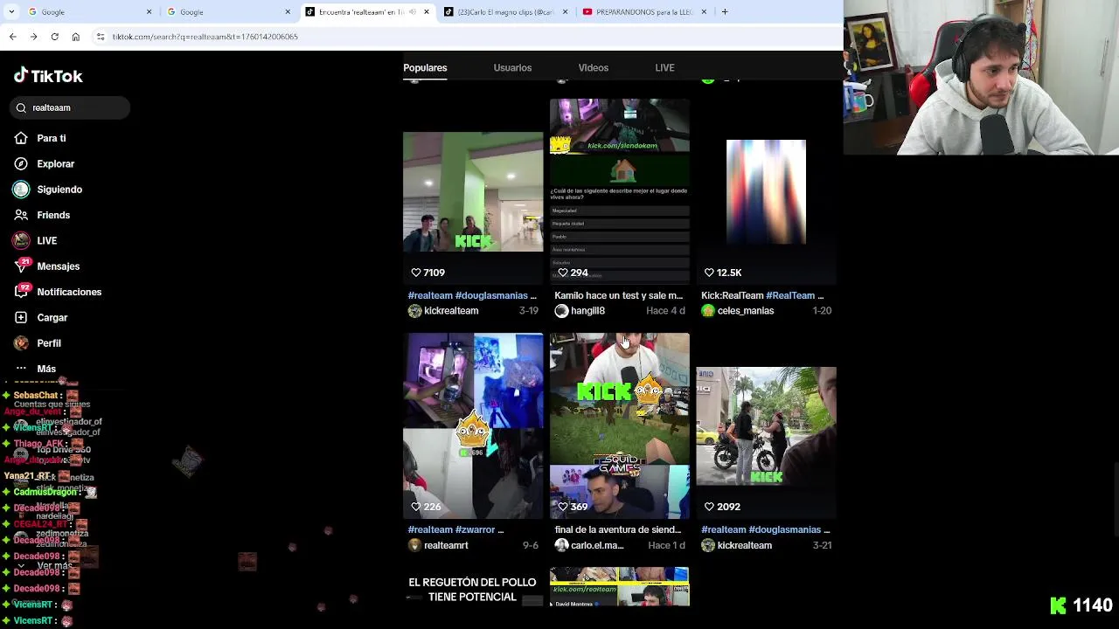The height and width of the screenshot is (629, 1119).
Task: Close the second Google tab
Action: tap(288, 12)
